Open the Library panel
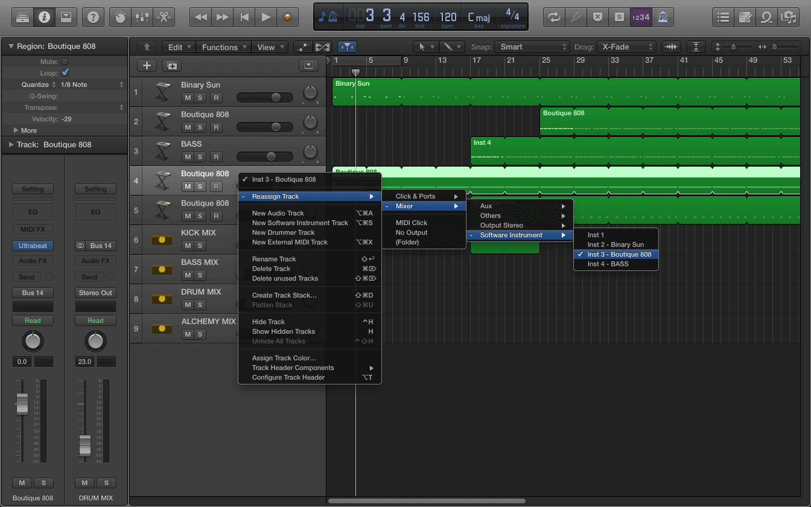Image resolution: width=811 pixels, height=507 pixels. click(23, 17)
